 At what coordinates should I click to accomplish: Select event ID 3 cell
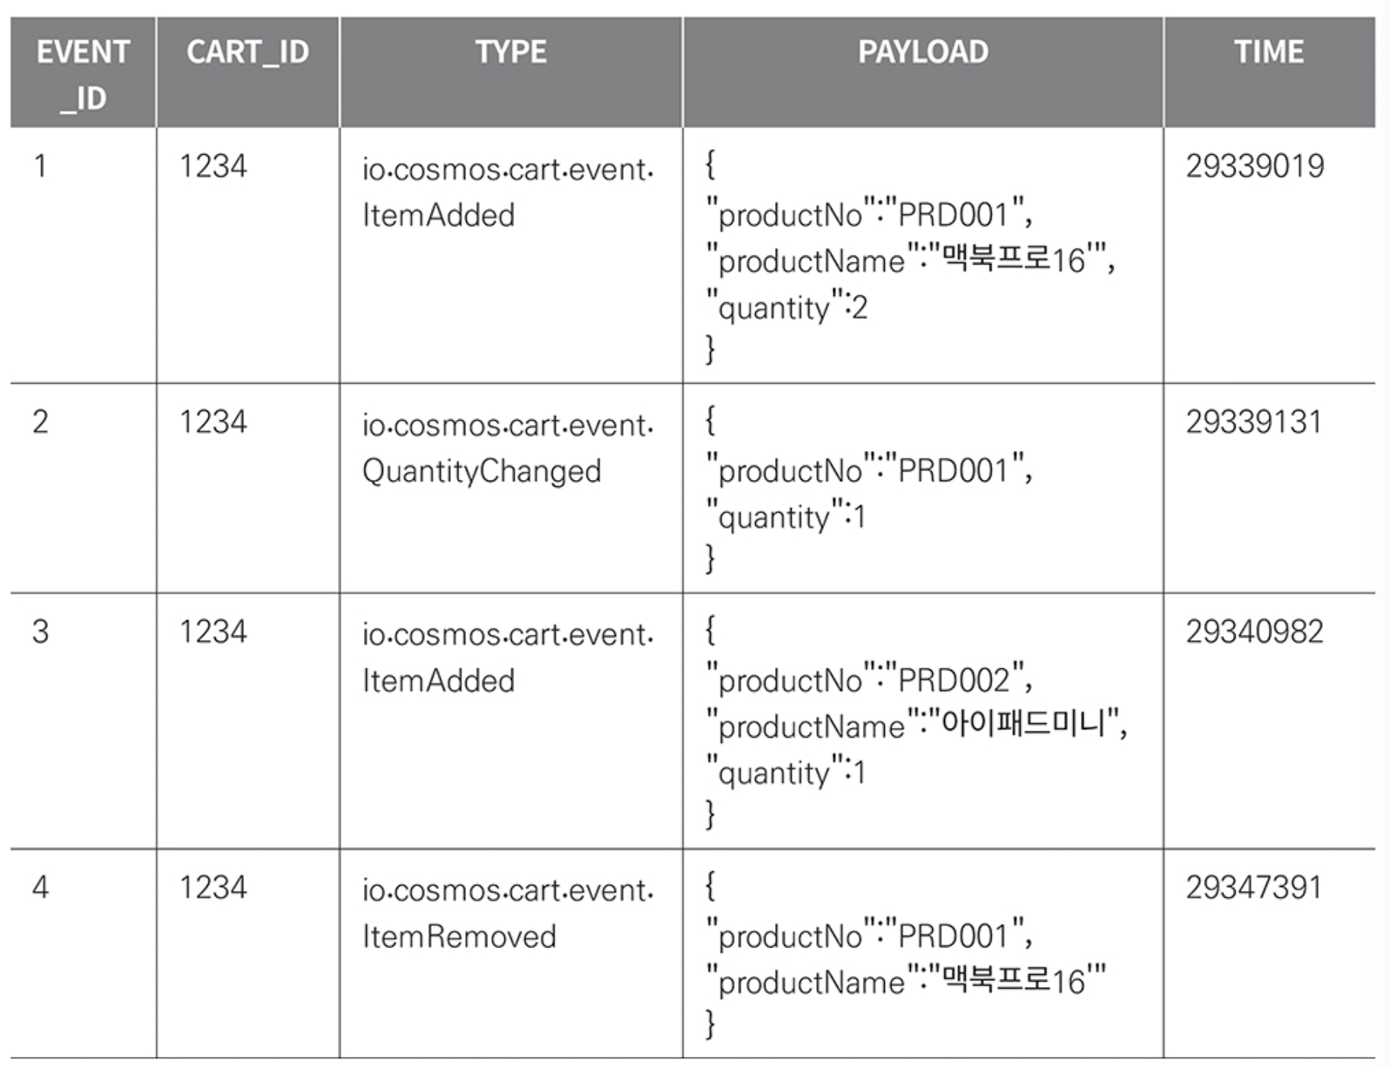[x=40, y=632]
